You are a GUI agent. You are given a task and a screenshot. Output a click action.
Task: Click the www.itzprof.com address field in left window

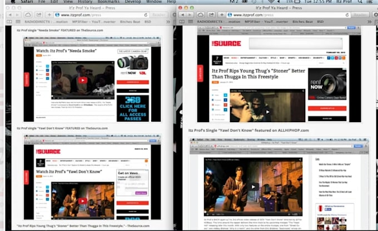[102, 15]
